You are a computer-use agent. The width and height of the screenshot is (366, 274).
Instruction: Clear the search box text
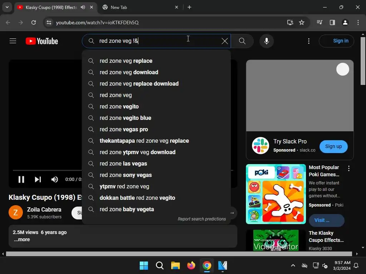tap(224, 41)
